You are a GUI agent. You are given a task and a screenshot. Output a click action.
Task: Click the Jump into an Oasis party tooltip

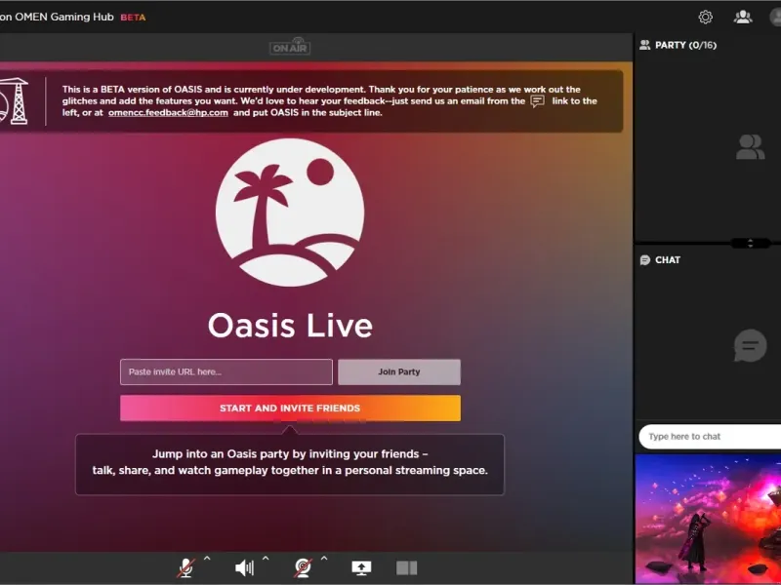pyautogui.click(x=290, y=464)
